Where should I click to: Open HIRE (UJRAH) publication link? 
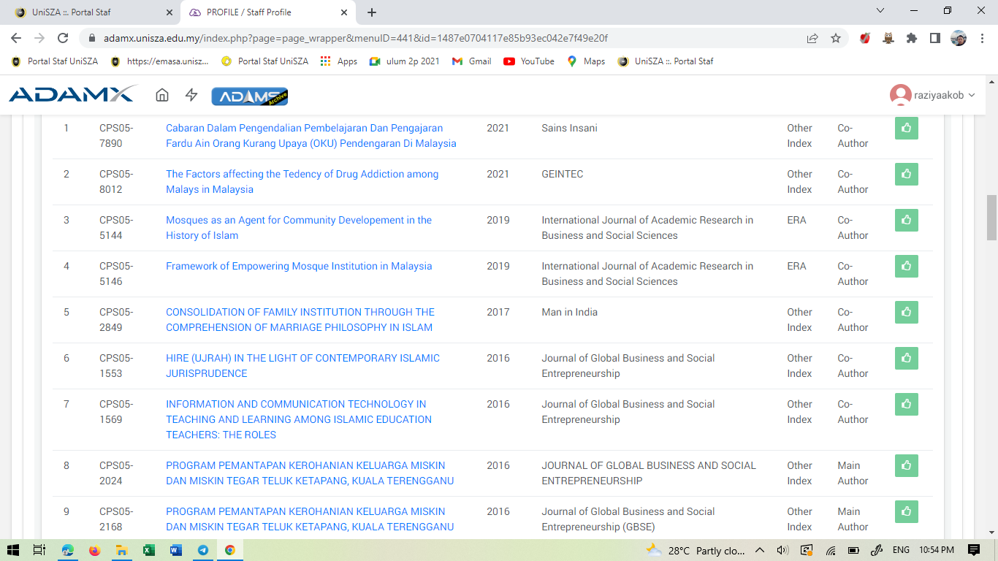click(303, 365)
